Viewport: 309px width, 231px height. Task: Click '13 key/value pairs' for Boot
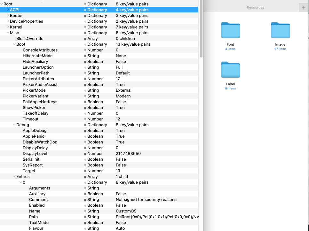click(x=133, y=44)
